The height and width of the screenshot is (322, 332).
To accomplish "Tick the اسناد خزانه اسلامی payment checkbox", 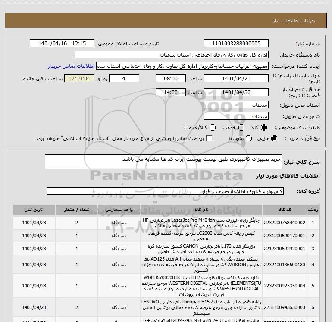I will click(209, 138).
